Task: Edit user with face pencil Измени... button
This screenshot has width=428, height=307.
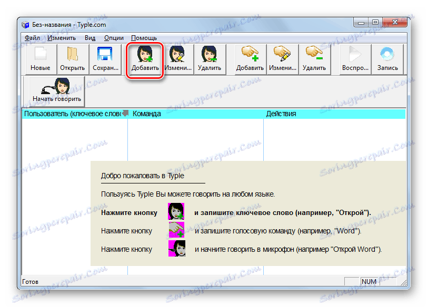Action: point(178,59)
